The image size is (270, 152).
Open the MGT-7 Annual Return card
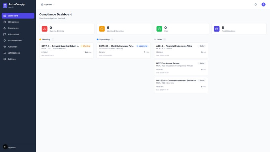point(181,68)
